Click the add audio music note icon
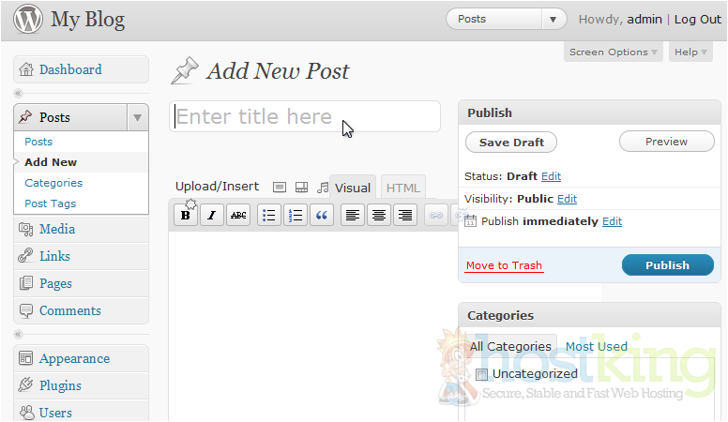 pyautogui.click(x=323, y=187)
